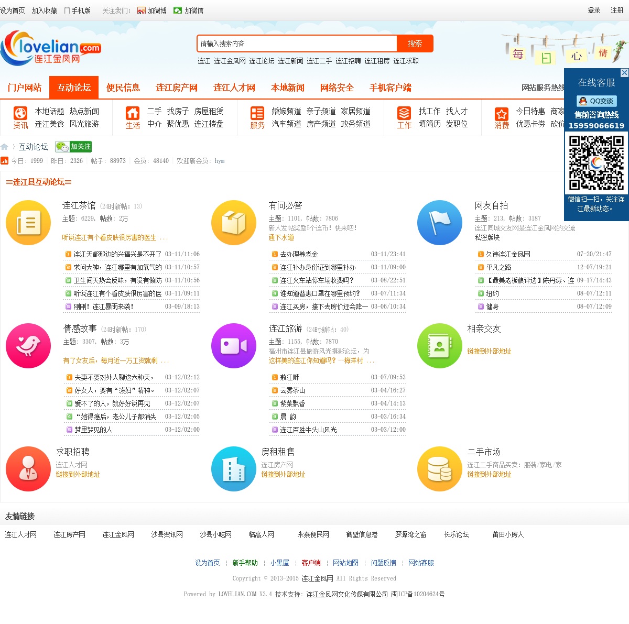
Task: Open the 网络安全 tab
Action: pyautogui.click(x=337, y=87)
